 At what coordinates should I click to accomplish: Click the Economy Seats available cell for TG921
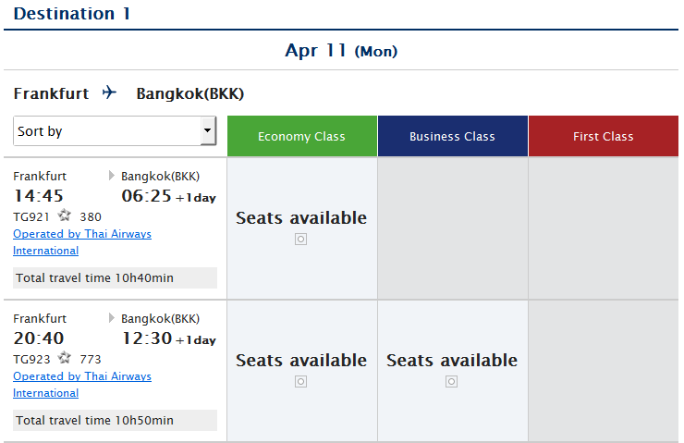(x=301, y=218)
